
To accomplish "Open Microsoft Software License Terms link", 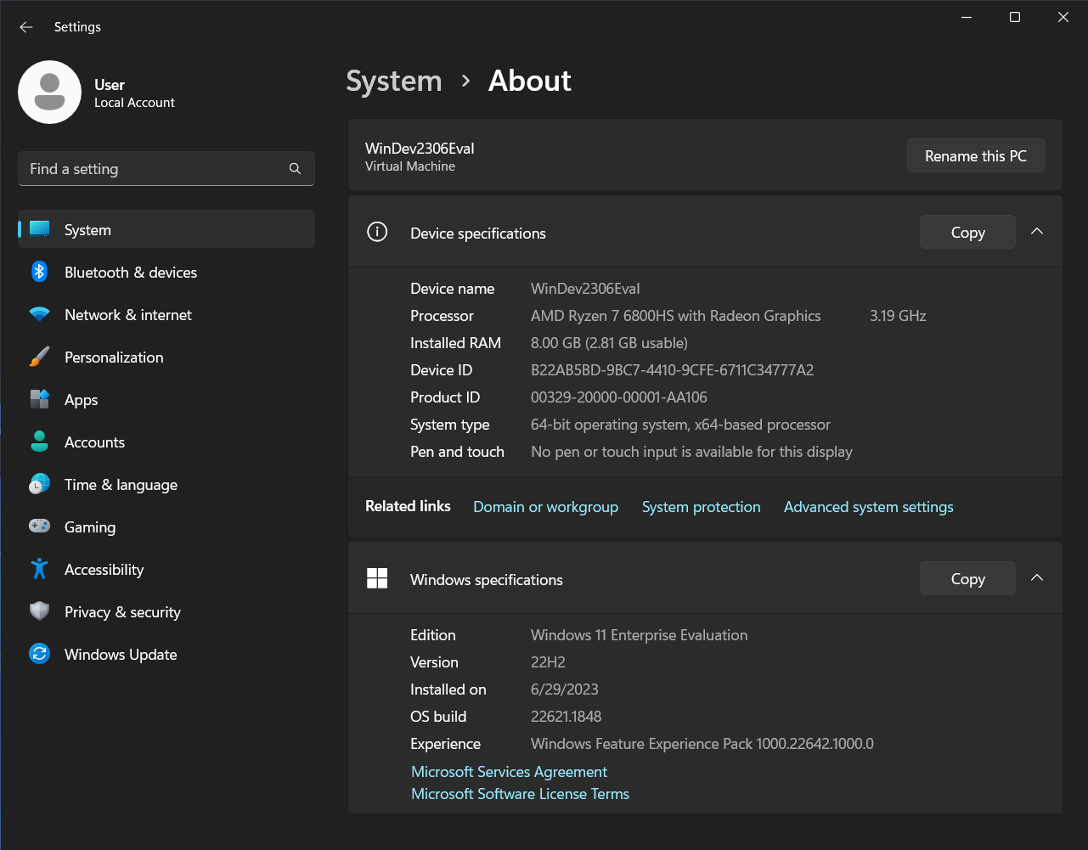I will [520, 794].
